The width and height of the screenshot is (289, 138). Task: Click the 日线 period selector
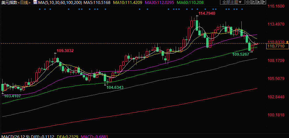pos(24,3)
